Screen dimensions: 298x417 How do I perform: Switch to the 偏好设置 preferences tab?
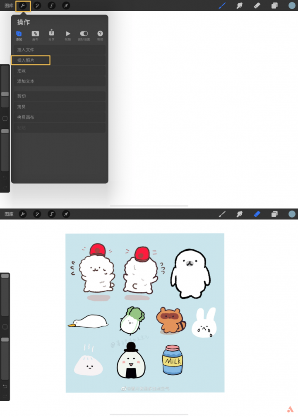tap(84, 36)
